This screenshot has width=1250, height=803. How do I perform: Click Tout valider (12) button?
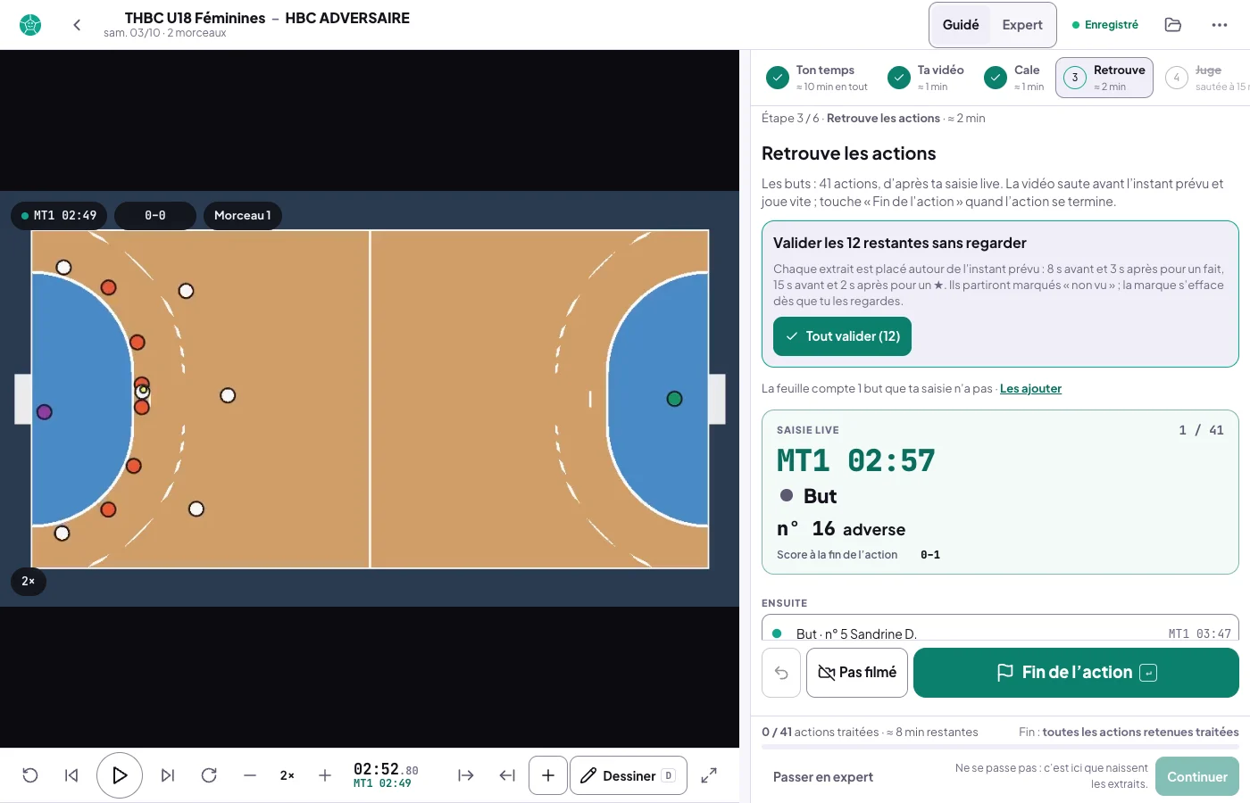[842, 336]
